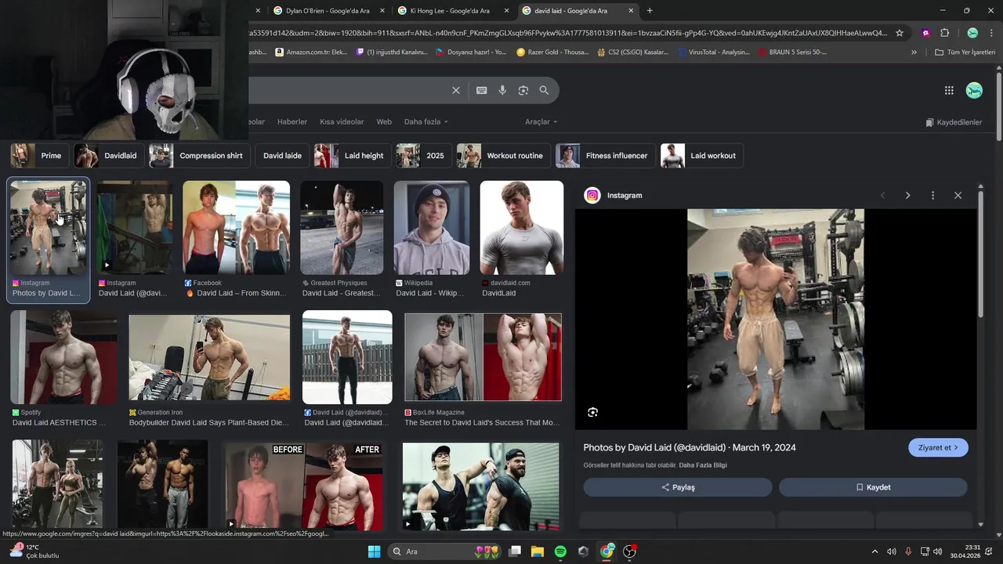Select the Prime filter chip
Viewport: 1003px width, 564px height.
click(x=39, y=155)
